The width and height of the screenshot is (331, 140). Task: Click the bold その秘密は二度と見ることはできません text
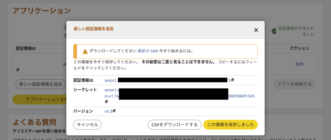tap(178, 63)
